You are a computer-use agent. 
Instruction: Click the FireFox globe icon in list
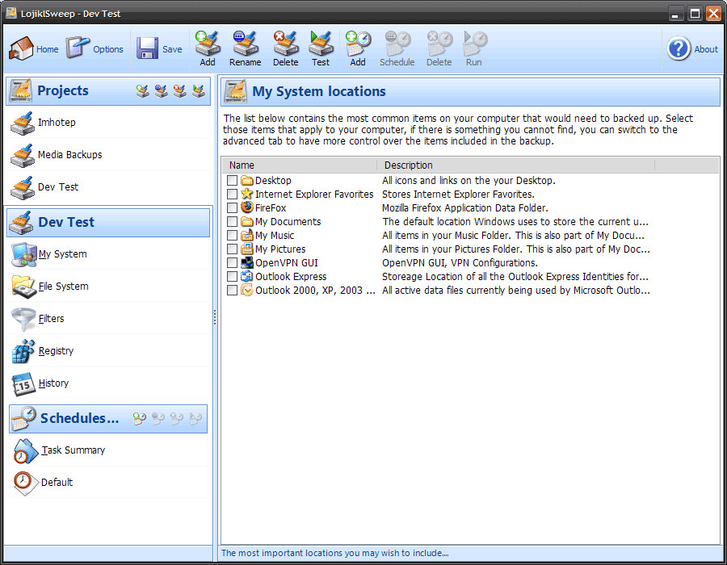246,207
